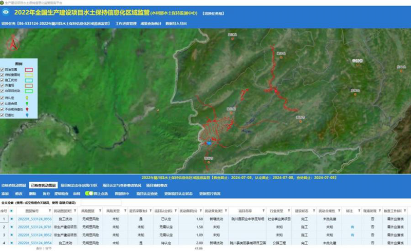Click the eye logo in the header
Screen dimensions: 411x251
tap(6, 12)
